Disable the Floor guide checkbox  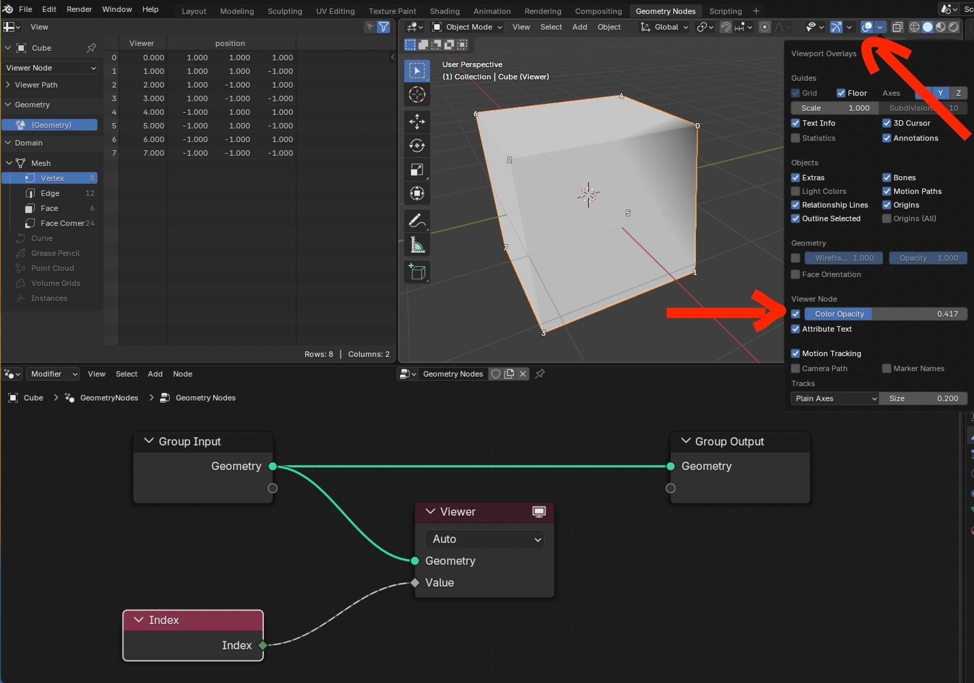pos(841,93)
